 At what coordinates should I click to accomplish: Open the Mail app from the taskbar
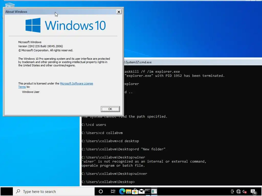141,191
